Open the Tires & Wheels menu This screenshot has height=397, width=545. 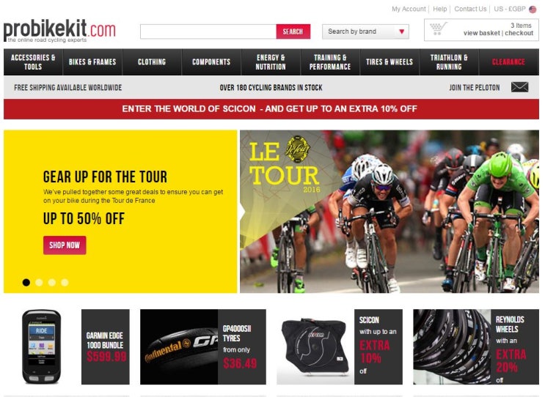point(389,62)
